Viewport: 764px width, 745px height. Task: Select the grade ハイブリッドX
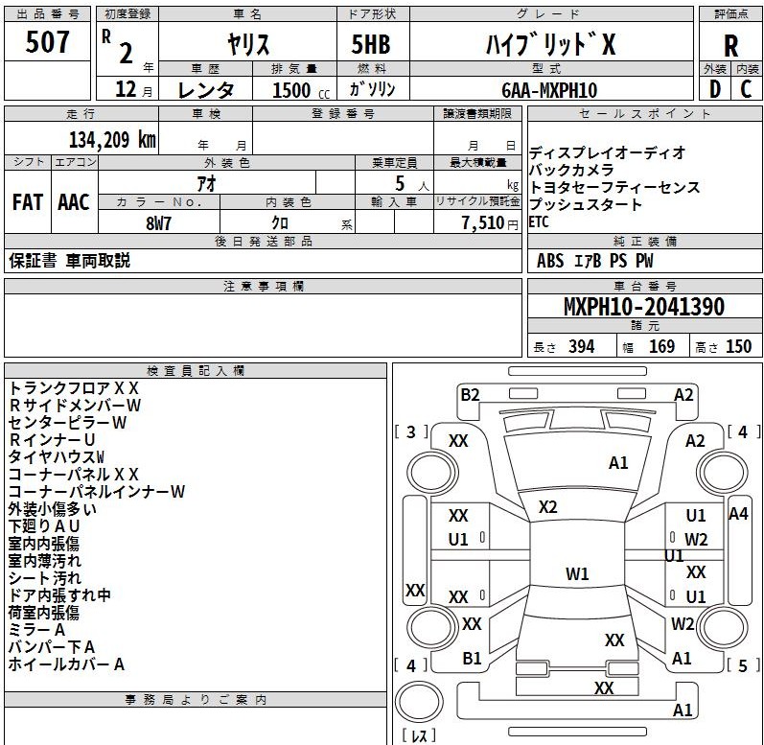(x=550, y=44)
